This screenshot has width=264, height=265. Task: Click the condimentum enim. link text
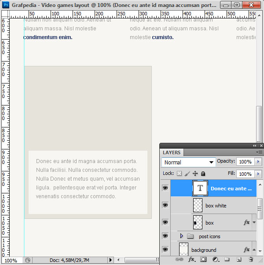tap(48, 37)
